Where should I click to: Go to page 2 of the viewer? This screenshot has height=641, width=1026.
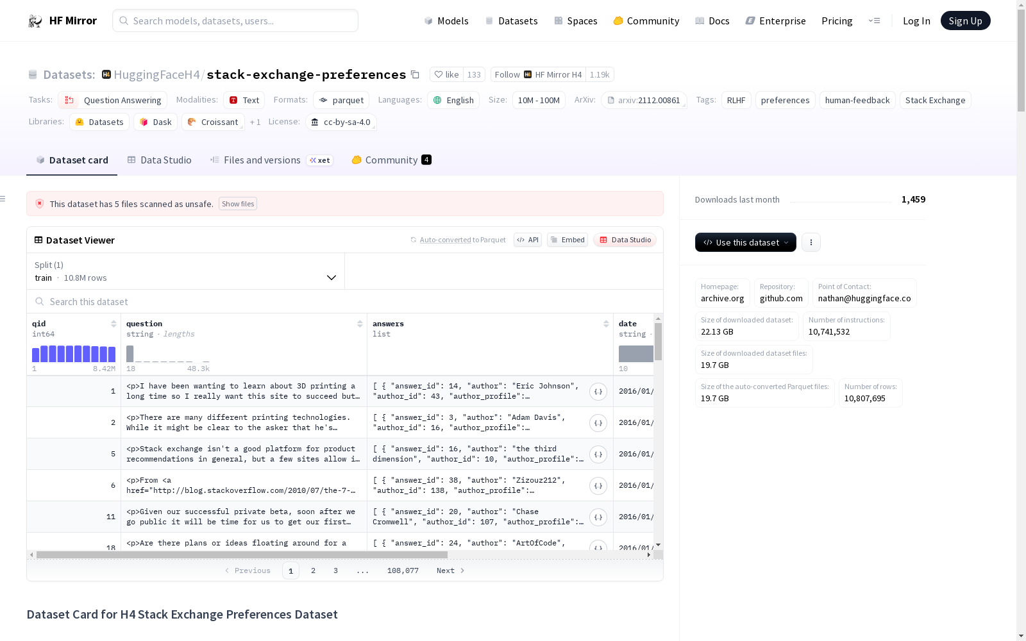[x=313, y=570]
